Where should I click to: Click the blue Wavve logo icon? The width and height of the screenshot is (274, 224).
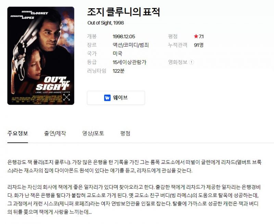pyautogui.click(x=107, y=98)
